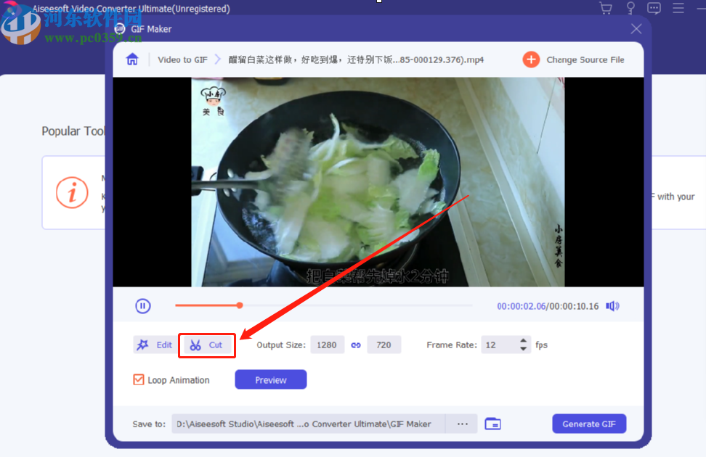Toggle the aspect ratio link icon
Image resolution: width=706 pixels, height=457 pixels.
pos(356,345)
